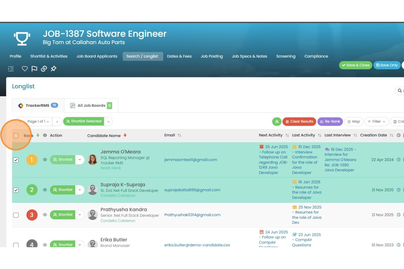Select Prathyusha Kandra's checkbox
Screen dimensions: 404x269
[x=16, y=215]
